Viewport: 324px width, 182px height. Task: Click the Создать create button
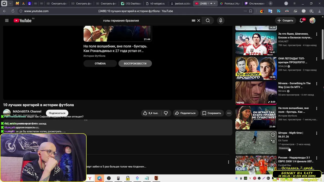pos(285,20)
